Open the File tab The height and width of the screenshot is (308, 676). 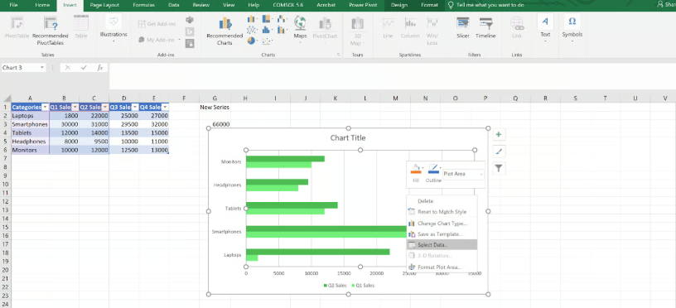tap(13, 5)
